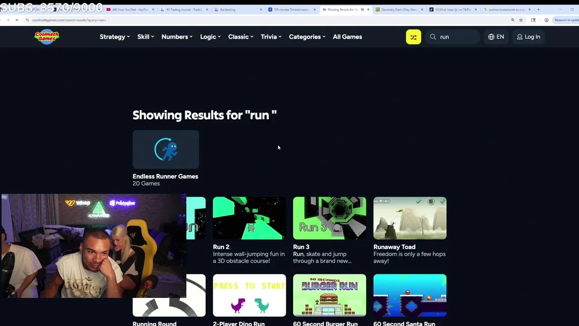
Task: Click the Endless Runner Games category icon
Action: coord(166,149)
